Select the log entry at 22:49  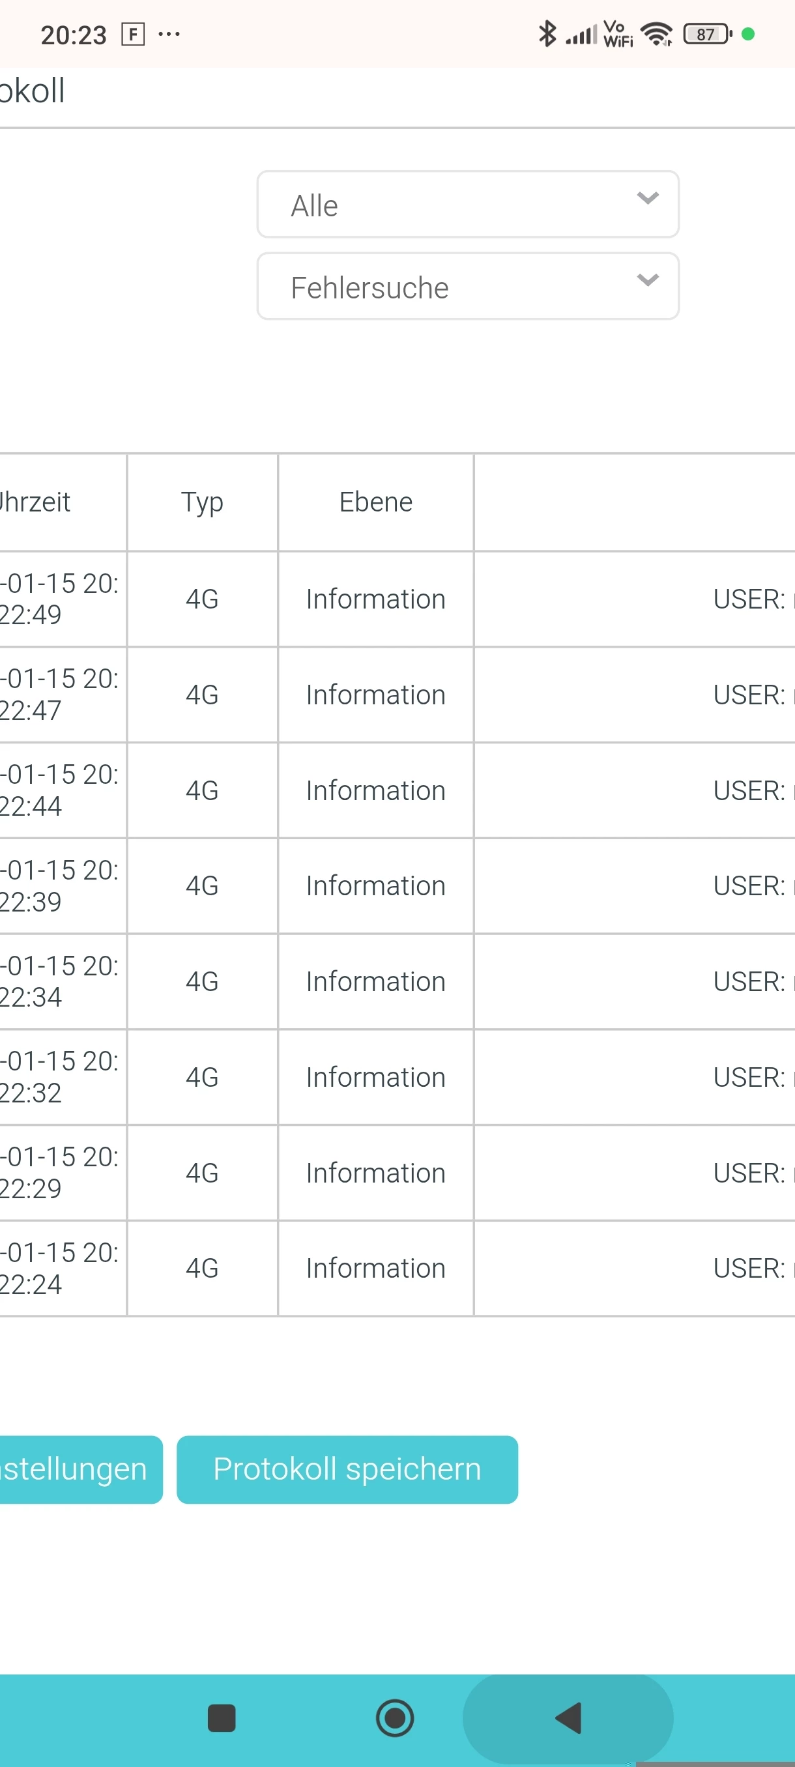click(61, 599)
